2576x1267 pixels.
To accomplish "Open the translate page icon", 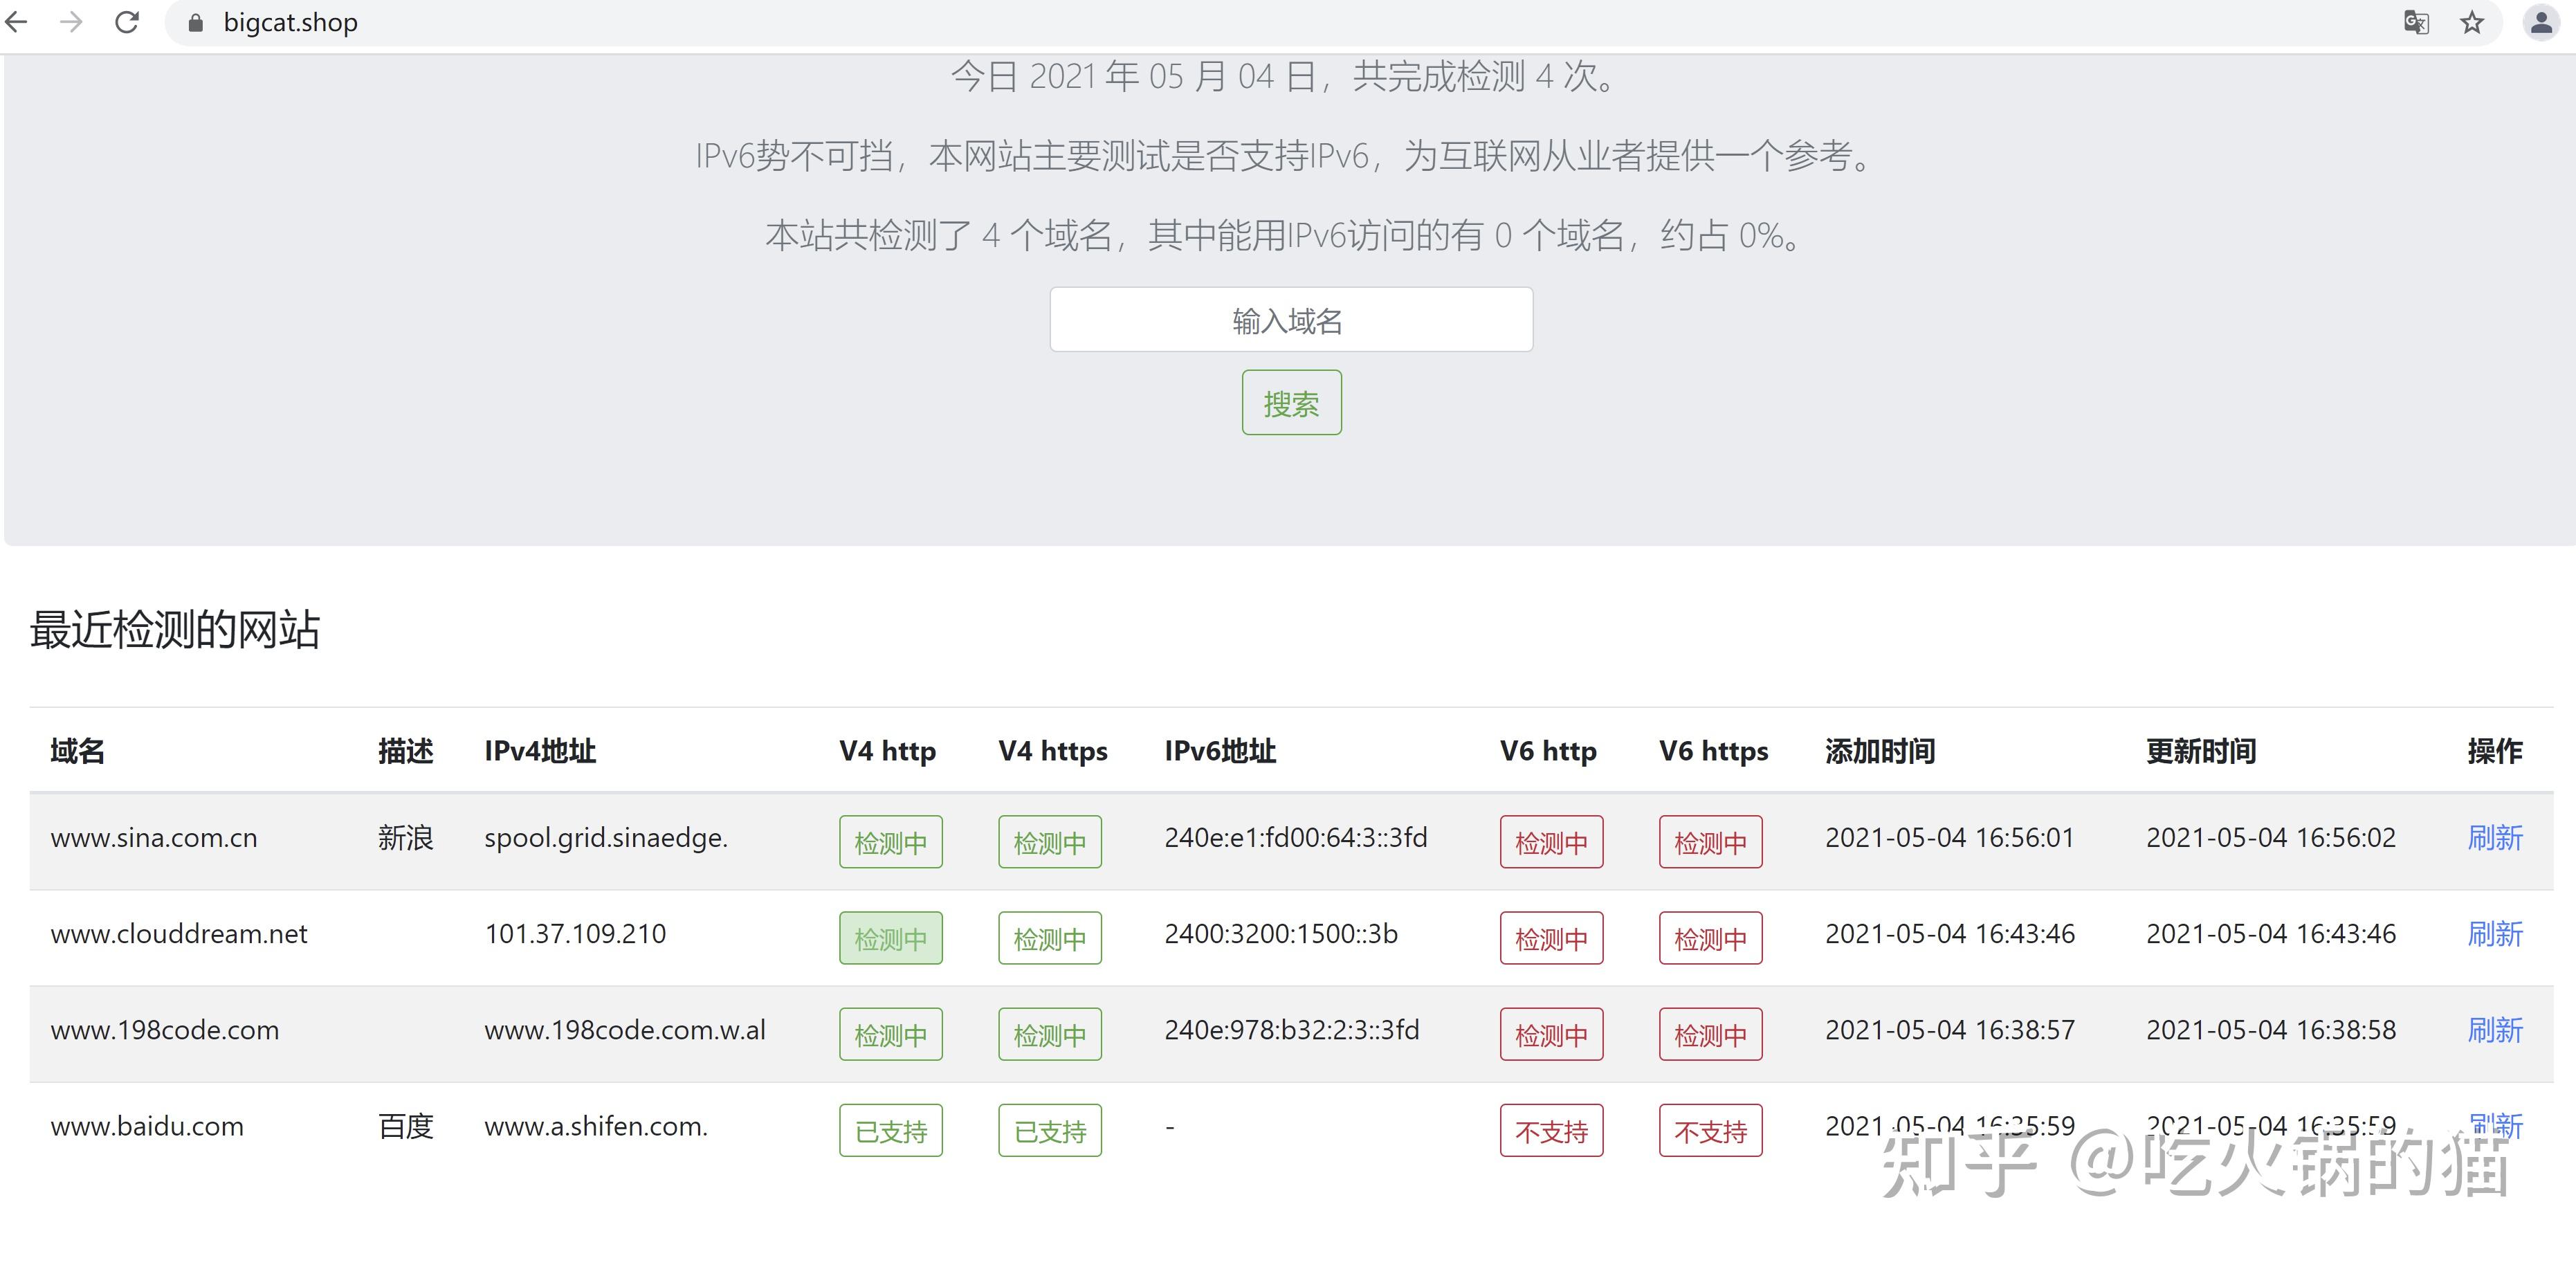I will point(2416,22).
